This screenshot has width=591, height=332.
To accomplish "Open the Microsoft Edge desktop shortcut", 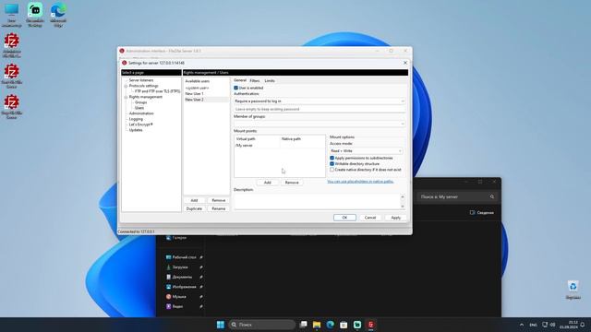I will pyautogui.click(x=58, y=15).
